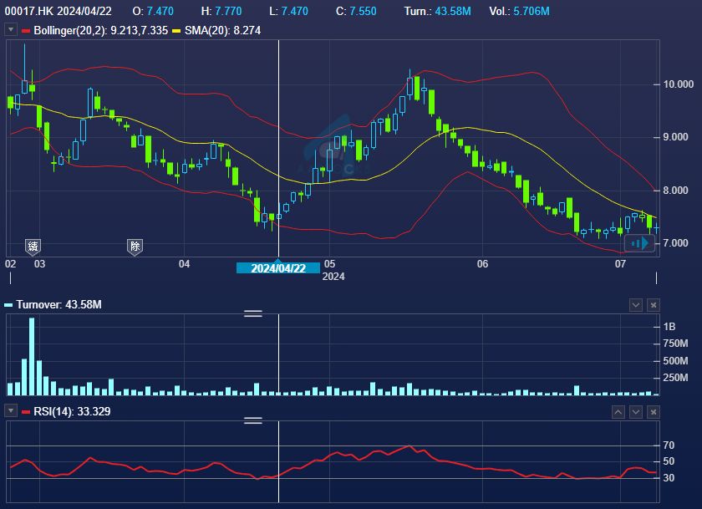Click the 2024/04/22 date marker on the time axis
702x509 pixels.
point(277,268)
